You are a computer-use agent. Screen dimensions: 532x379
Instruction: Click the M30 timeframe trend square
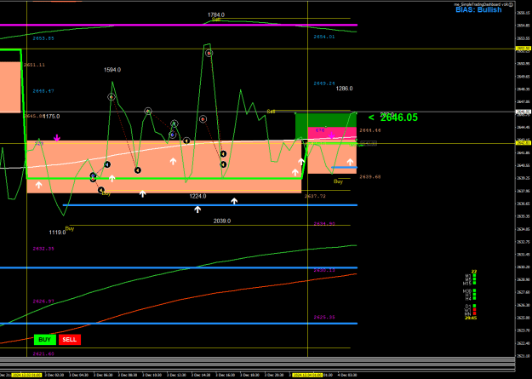coord(474,290)
